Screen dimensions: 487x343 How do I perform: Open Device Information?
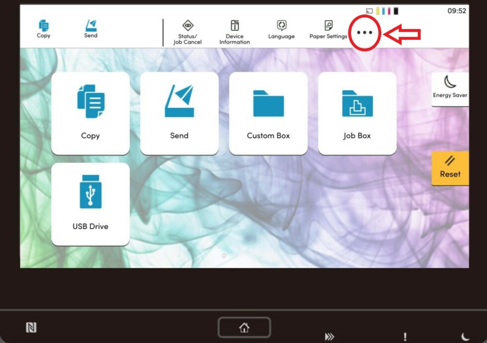pyautogui.click(x=234, y=32)
